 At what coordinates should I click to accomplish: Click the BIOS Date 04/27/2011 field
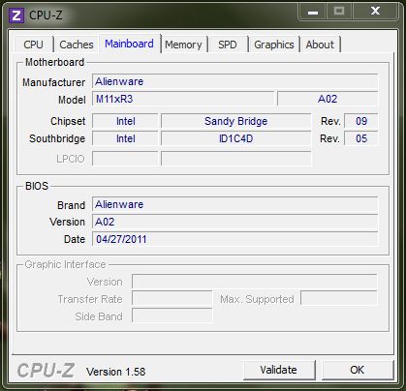(x=235, y=239)
